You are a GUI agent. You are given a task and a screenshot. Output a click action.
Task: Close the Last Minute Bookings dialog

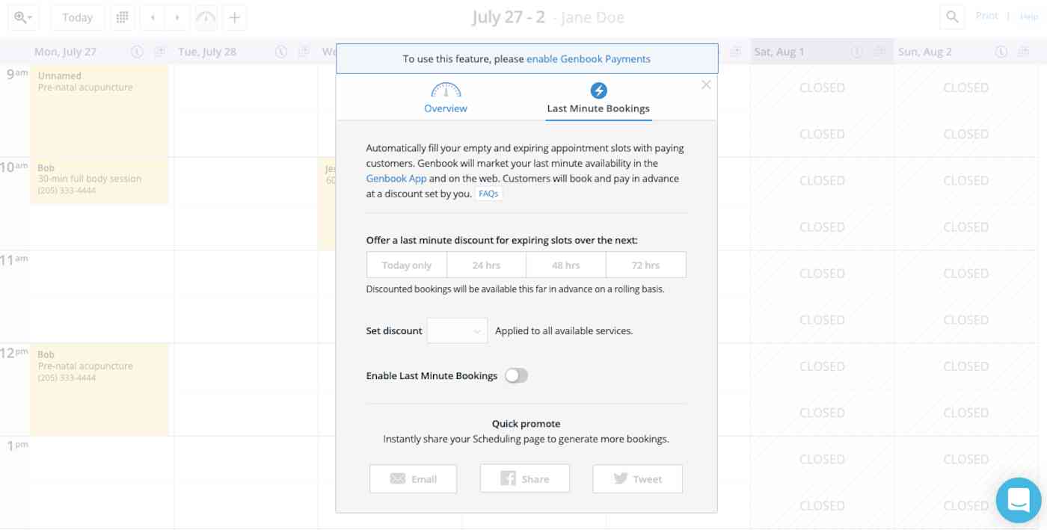pos(706,85)
